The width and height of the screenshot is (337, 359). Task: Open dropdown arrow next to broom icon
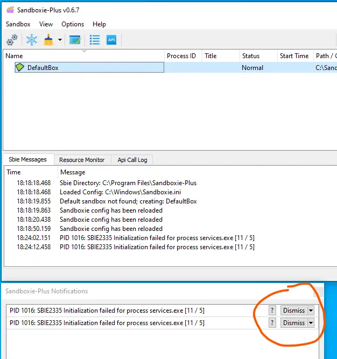(x=60, y=40)
